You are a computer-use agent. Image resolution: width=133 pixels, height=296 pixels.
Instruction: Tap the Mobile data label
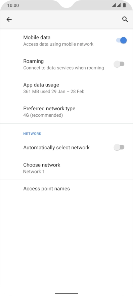[37, 37]
